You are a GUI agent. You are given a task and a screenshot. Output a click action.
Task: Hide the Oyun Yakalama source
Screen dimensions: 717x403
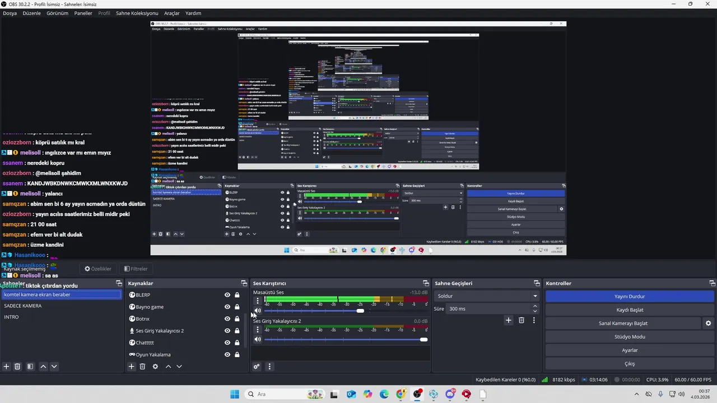pos(227,354)
